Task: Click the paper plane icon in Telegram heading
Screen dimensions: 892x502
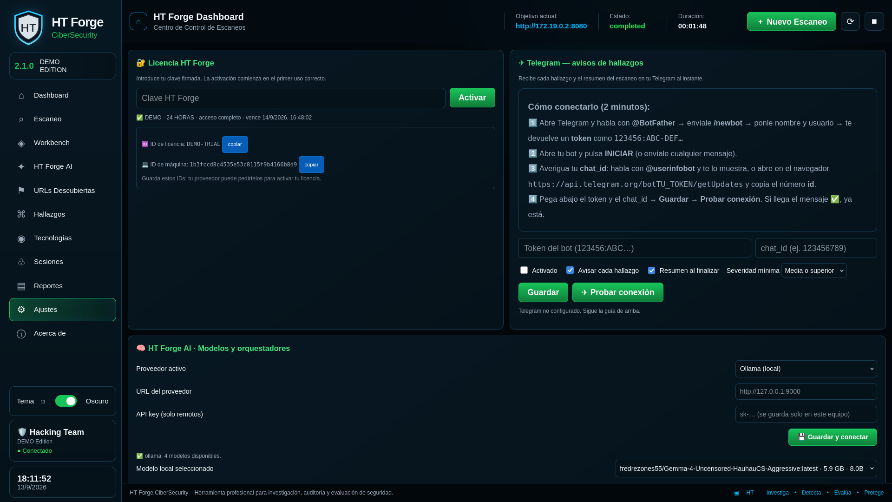Action: pos(521,63)
